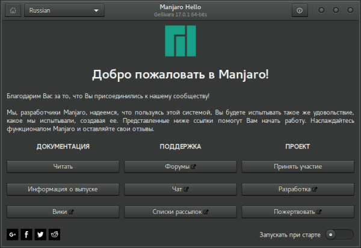Click the Пожертвовать donate link
The width and height of the screenshot is (361, 248).
(x=298, y=212)
